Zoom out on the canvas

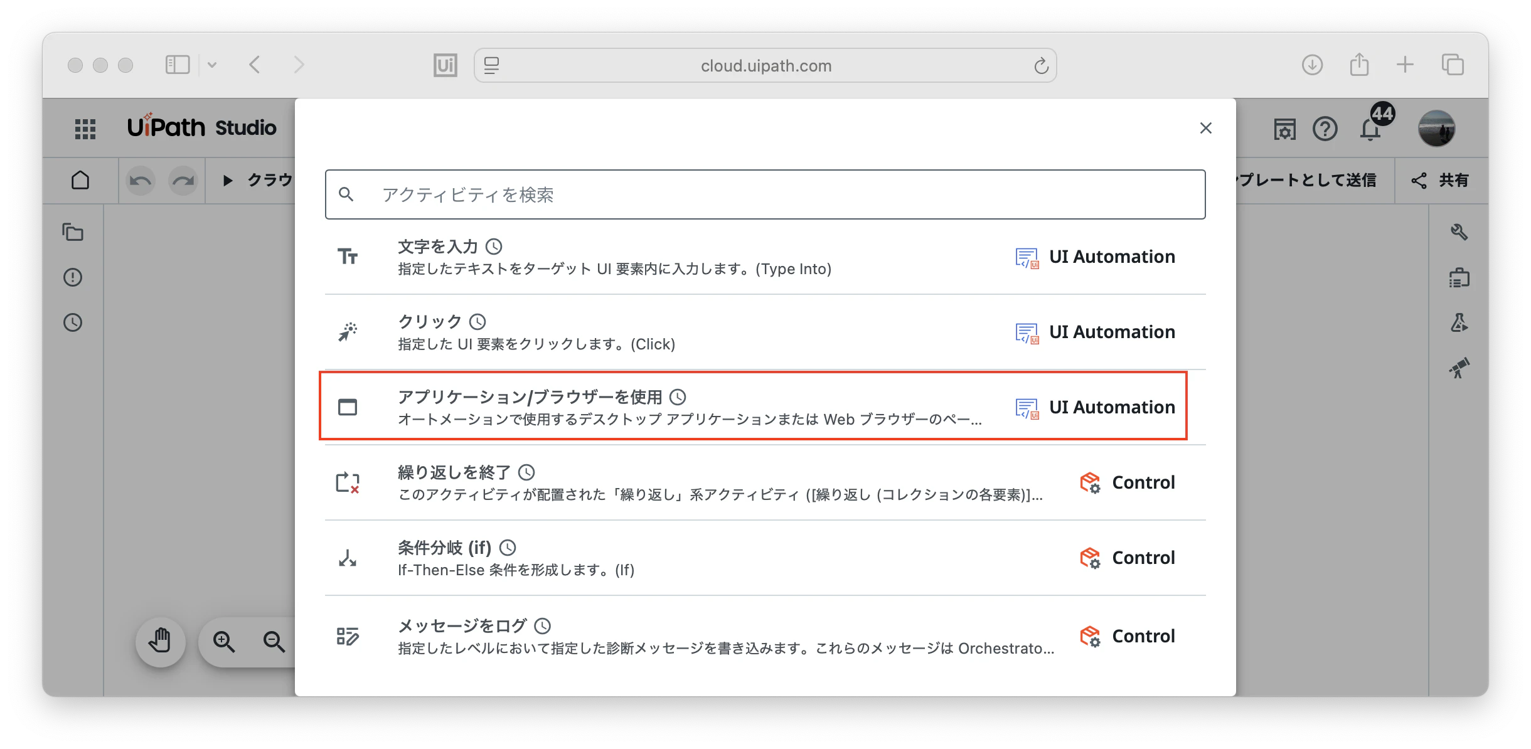[x=274, y=641]
